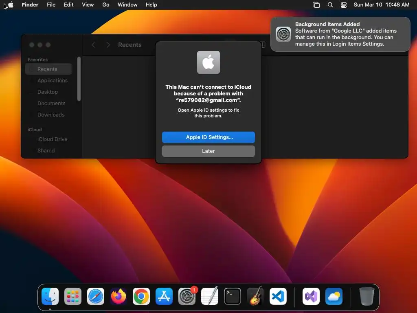417x313 pixels.
Task: Open Spotlight search in menu bar
Action: [330, 5]
